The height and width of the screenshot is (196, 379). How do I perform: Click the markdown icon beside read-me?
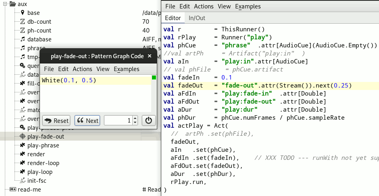12,190
